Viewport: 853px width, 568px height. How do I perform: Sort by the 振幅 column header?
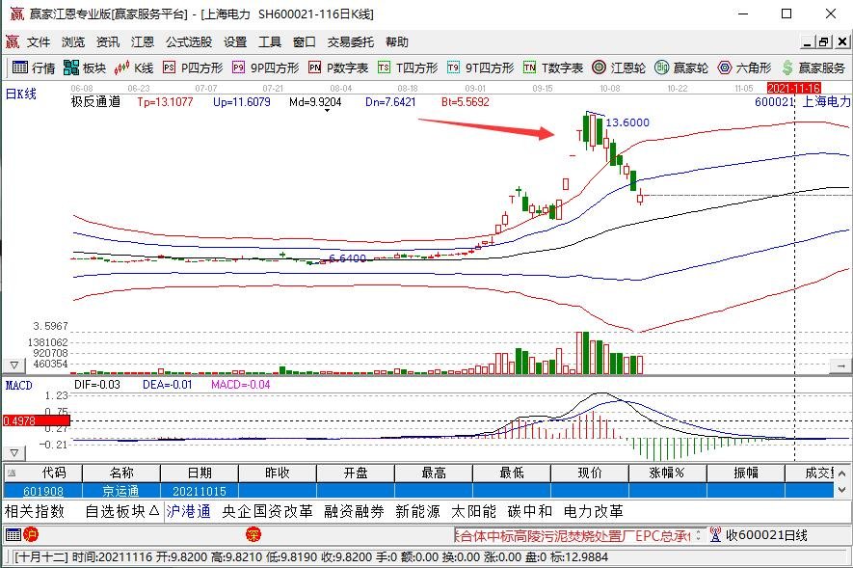(746, 473)
